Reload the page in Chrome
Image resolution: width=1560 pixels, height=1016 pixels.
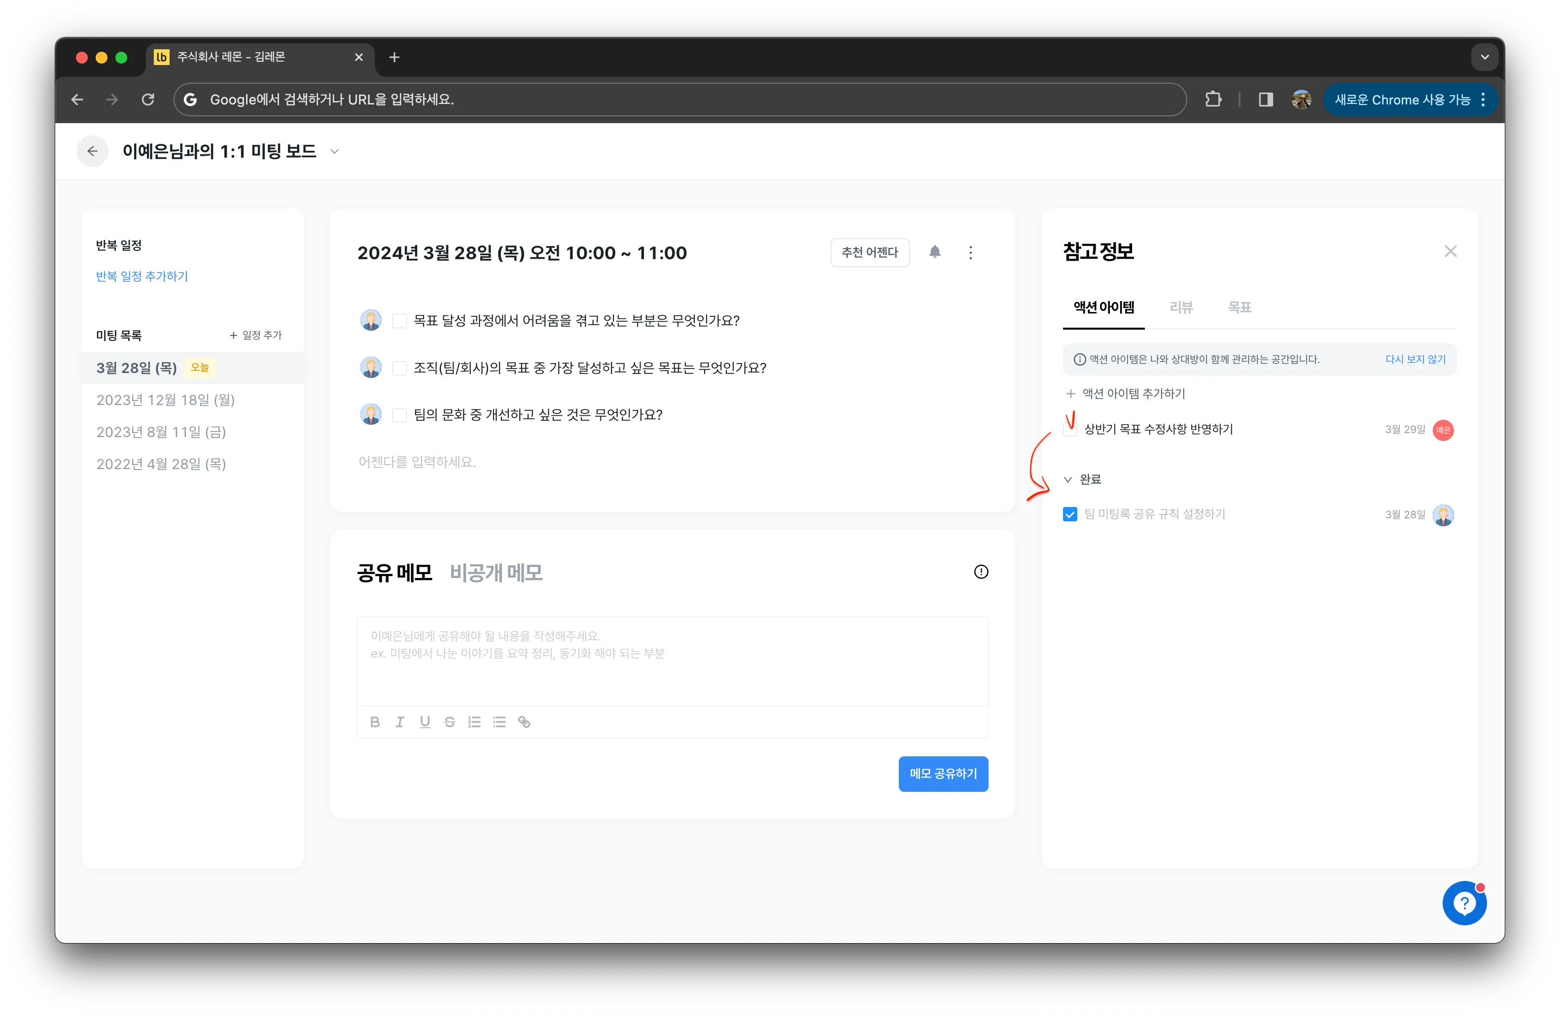148,100
